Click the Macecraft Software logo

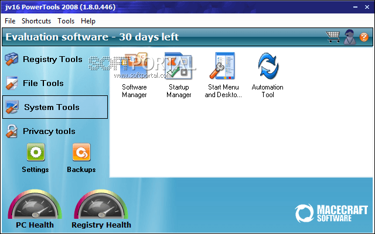tap(331, 213)
